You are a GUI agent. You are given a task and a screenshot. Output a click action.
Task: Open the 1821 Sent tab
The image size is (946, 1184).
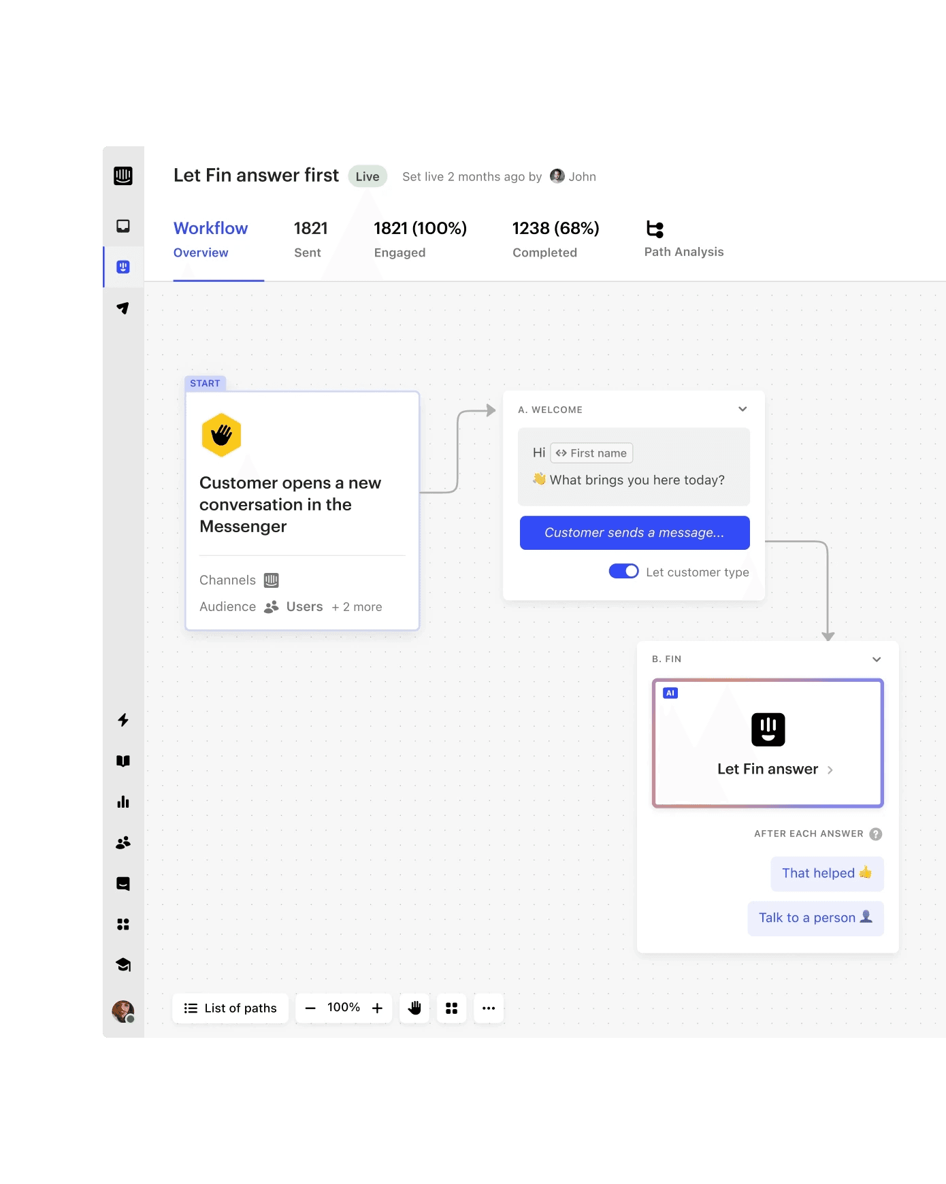(310, 239)
